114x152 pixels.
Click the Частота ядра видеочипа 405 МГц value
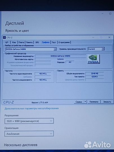pos(43,74)
